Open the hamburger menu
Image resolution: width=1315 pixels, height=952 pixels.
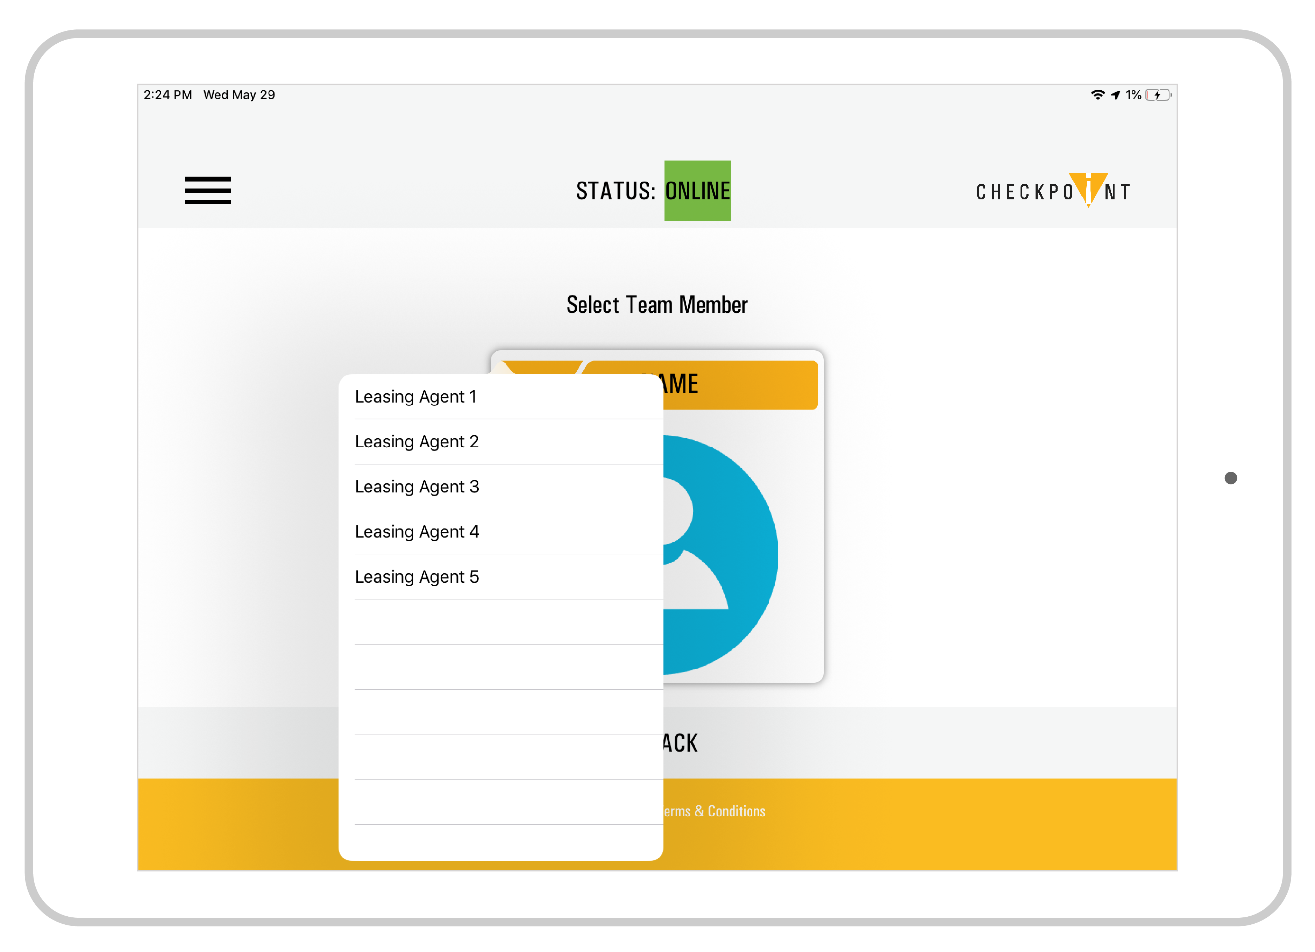point(208,190)
